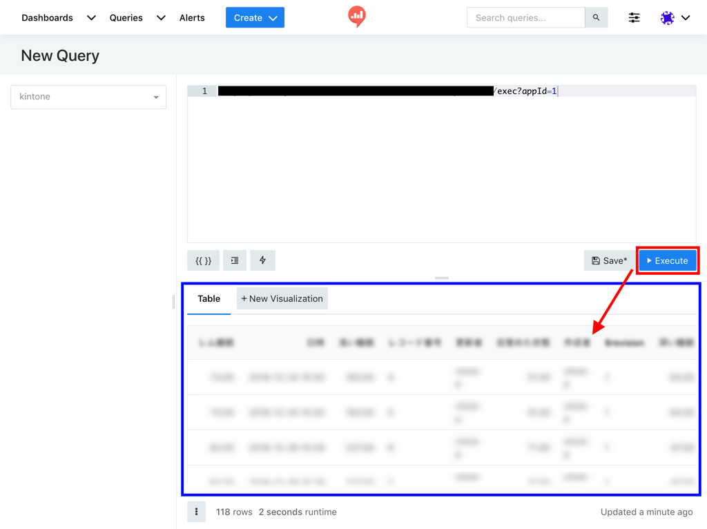Click the format query indent icon
The width and height of the screenshot is (707, 529).
coord(235,260)
